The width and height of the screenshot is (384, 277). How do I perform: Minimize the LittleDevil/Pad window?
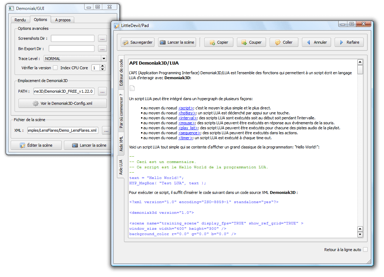pyautogui.click(x=343, y=24)
